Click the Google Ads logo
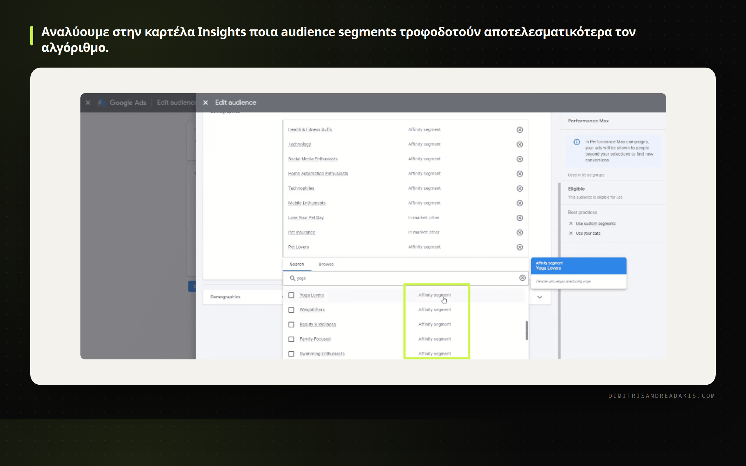Screen dimensions: 746x466 101,103
